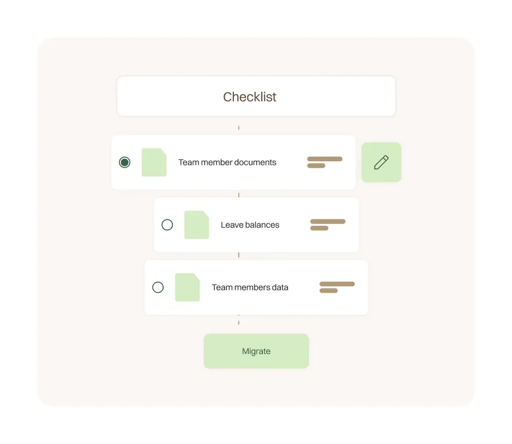
Task: Click the pencil edit icon
Action: [381, 162]
